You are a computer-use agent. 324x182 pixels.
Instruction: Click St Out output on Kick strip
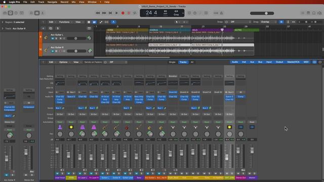(184, 114)
